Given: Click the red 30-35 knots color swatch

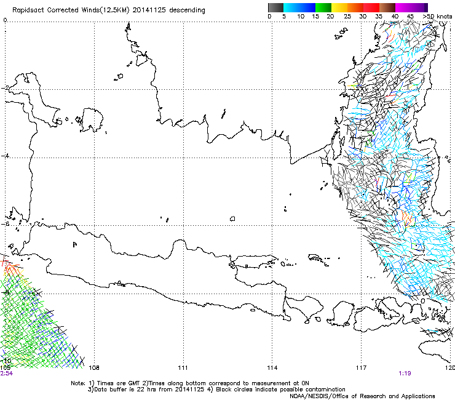Looking at the screenshot, I should 371,7.
